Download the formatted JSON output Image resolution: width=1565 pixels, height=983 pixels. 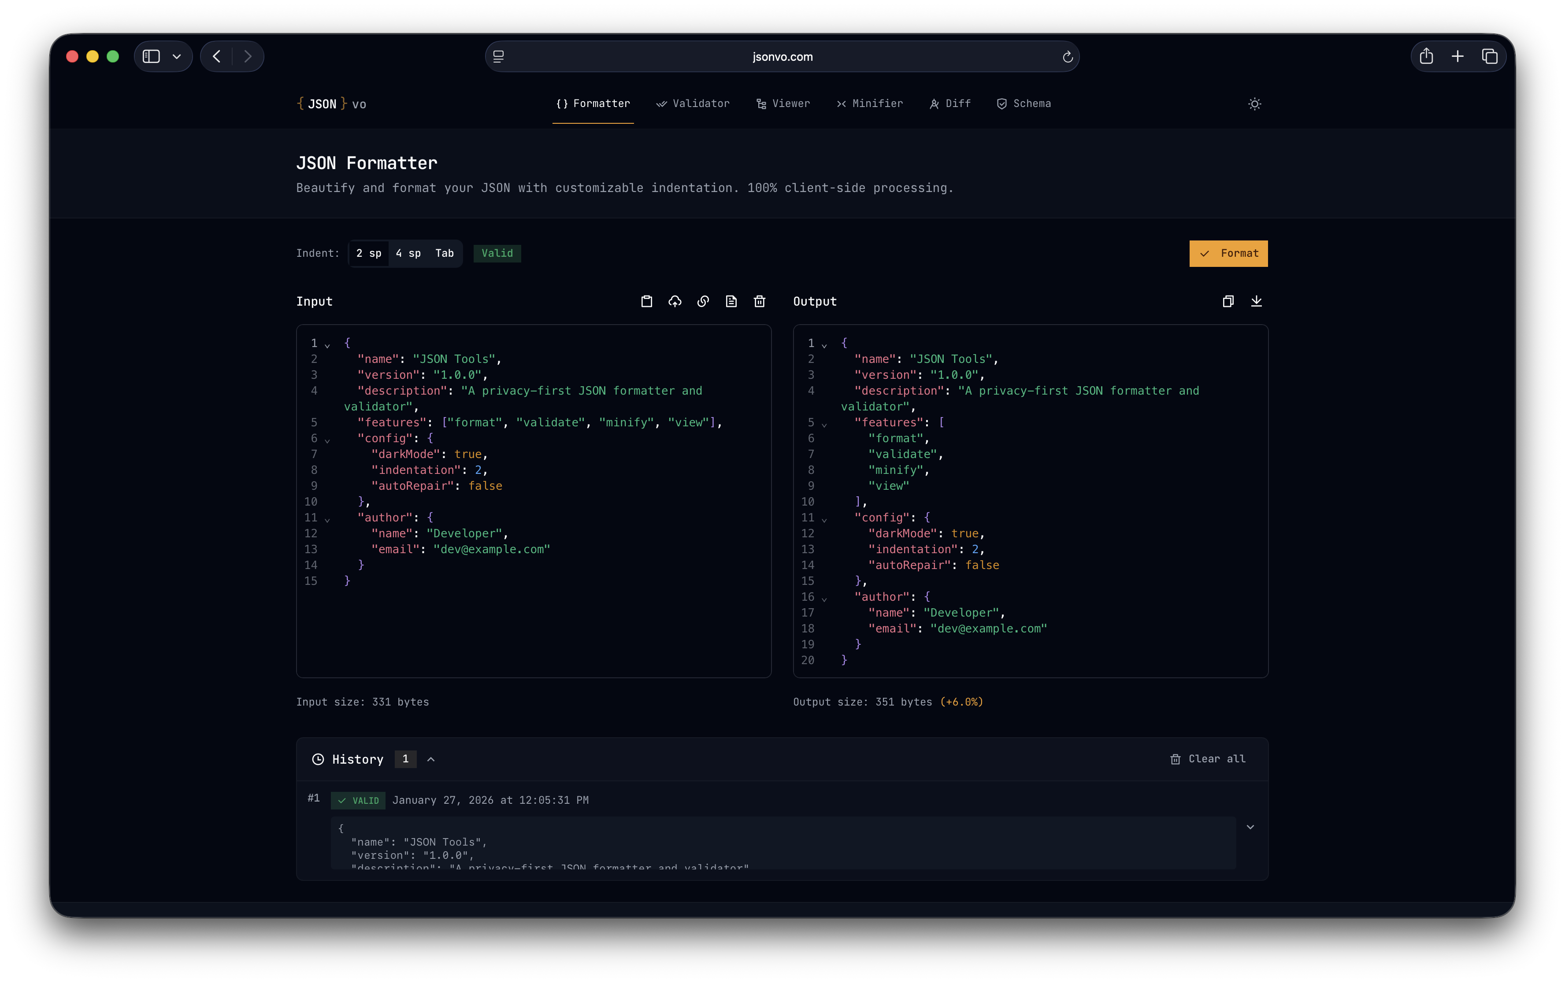(1256, 301)
